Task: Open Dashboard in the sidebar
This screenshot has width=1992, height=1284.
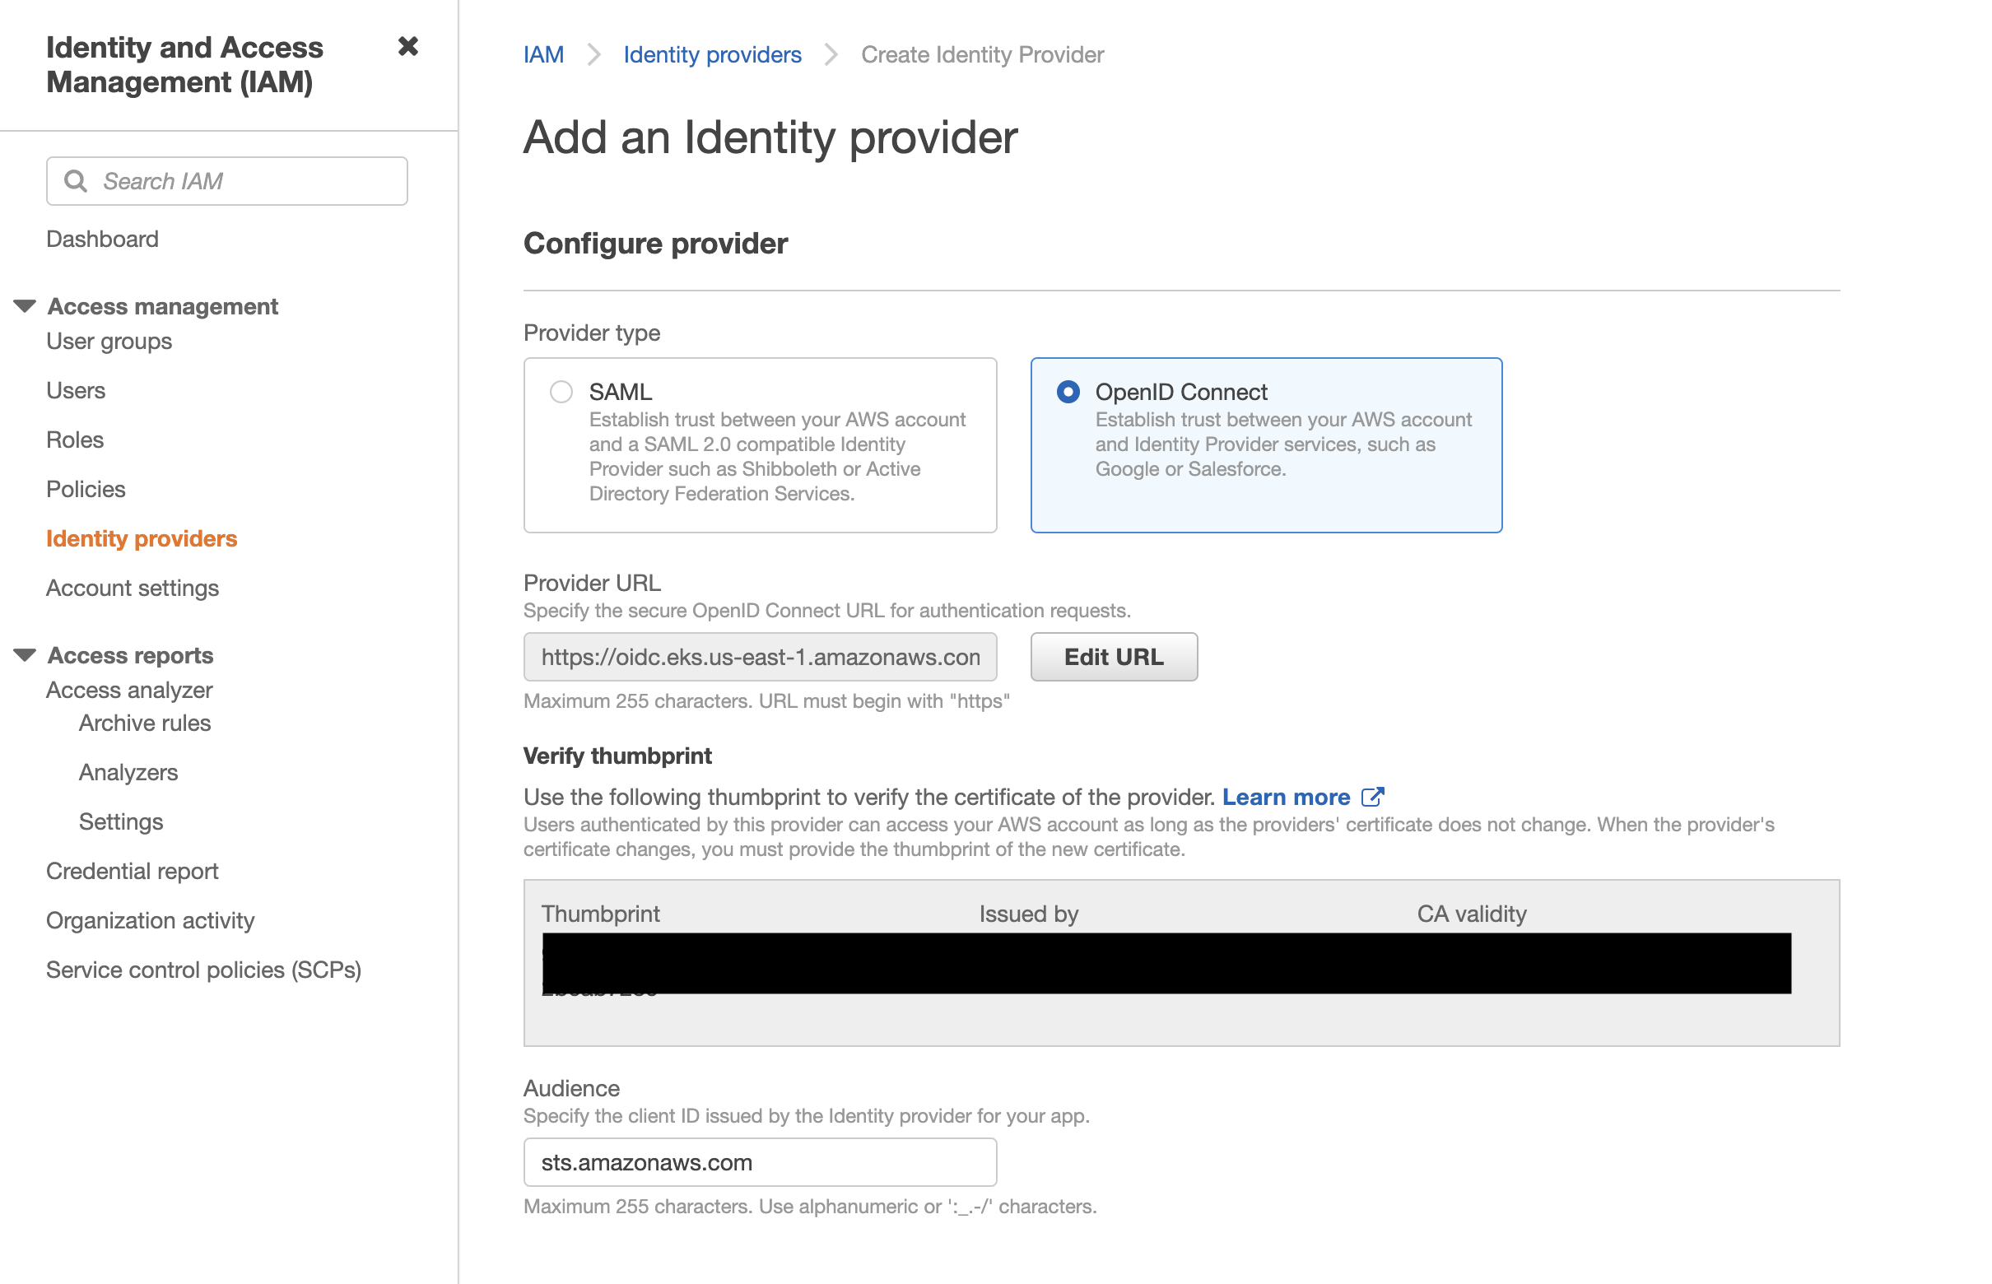Action: pyautogui.click(x=102, y=240)
